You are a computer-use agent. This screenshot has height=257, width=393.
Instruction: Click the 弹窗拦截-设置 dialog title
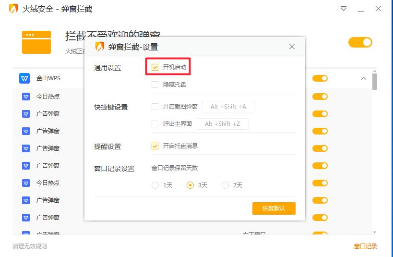click(x=133, y=47)
